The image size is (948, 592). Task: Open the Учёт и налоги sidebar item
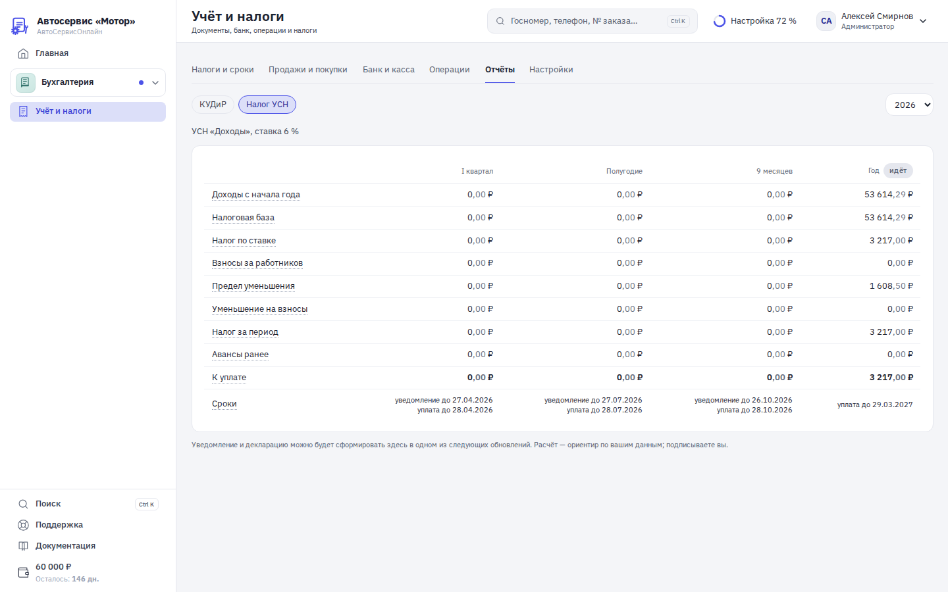coord(88,111)
